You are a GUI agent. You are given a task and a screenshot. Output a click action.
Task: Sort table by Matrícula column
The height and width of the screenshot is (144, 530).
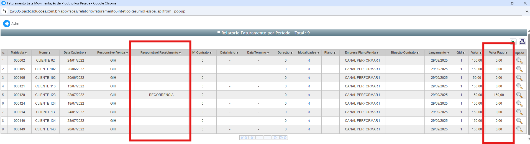click(19, 53)
